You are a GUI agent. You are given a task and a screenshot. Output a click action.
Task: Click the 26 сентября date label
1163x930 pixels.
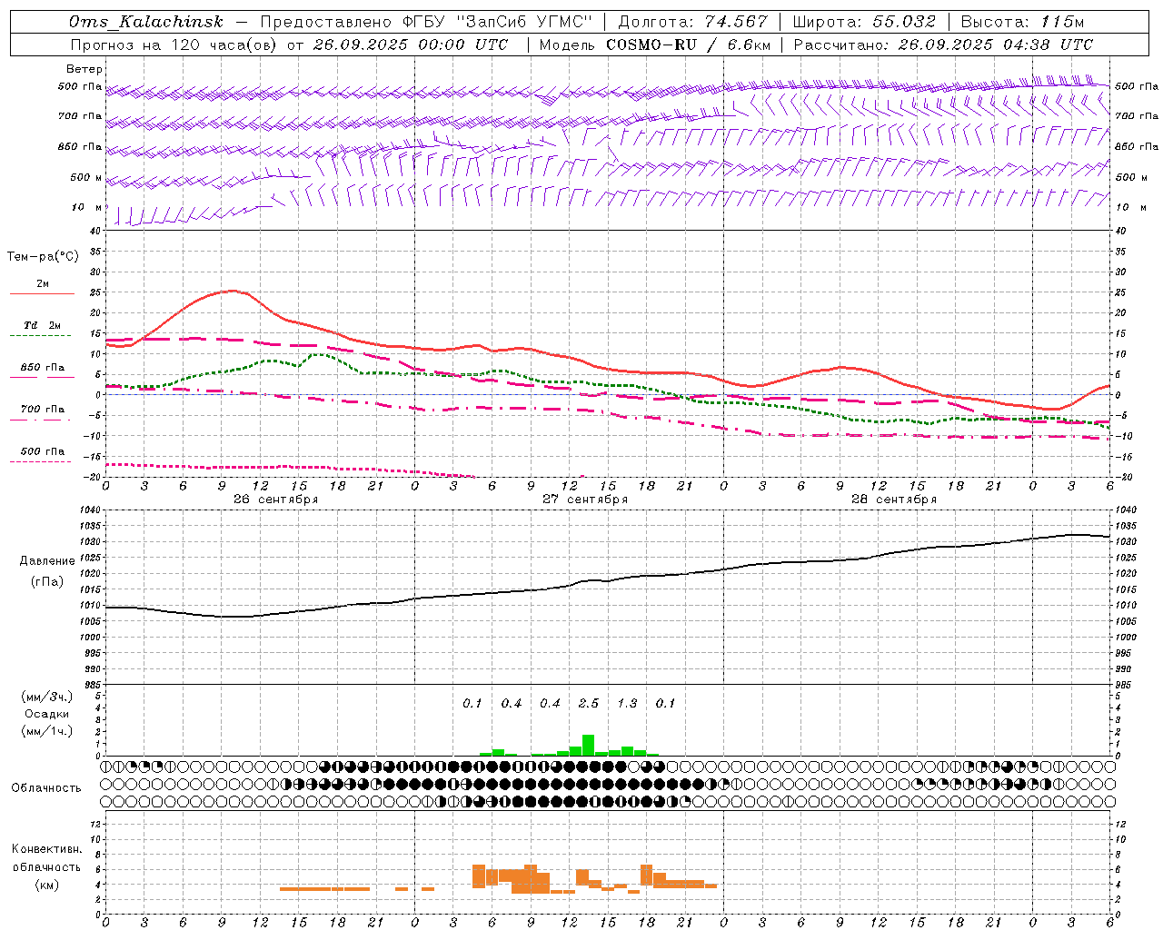click(276, 500)
